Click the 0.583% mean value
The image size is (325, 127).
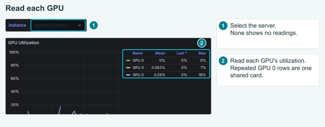pos(158,68)
